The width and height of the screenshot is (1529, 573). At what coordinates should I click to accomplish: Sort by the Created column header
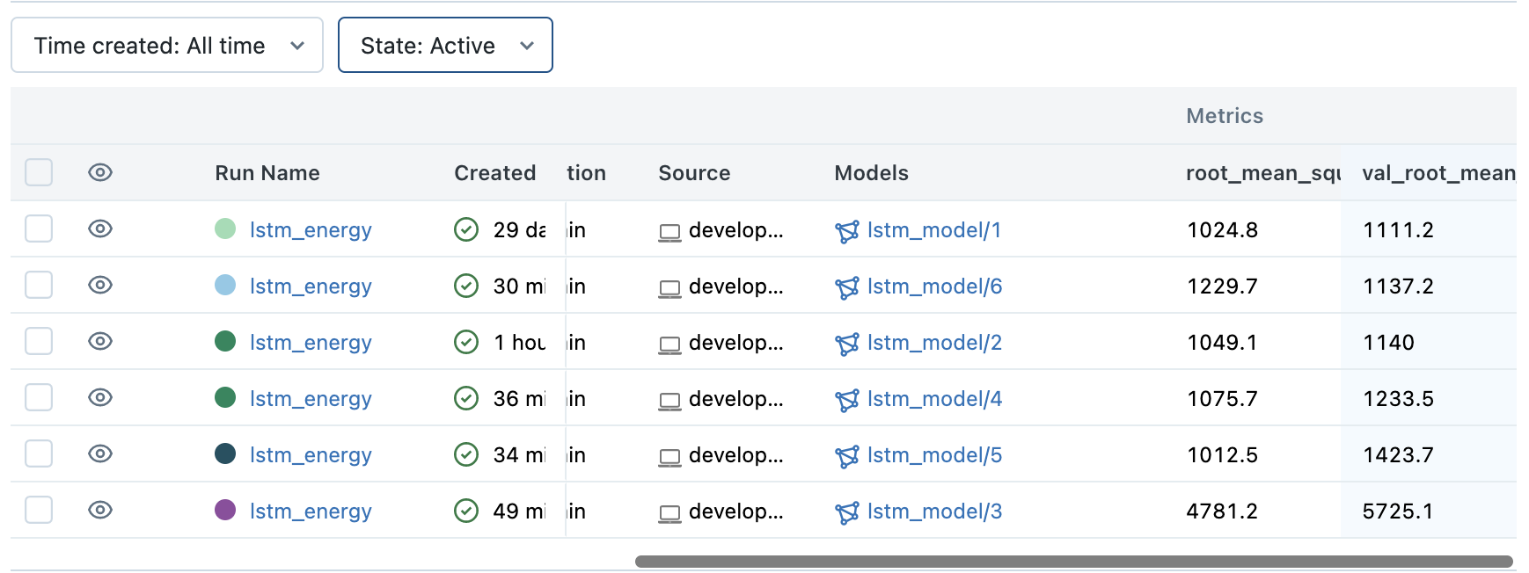pyautogui.click(x=494, y=173)
